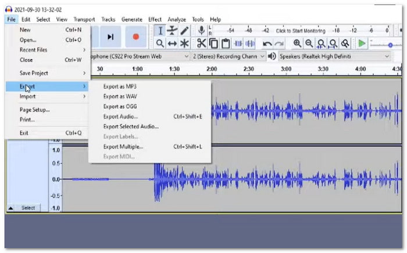
Task: Open the Edit menu
Action: [x=26, y=19]
